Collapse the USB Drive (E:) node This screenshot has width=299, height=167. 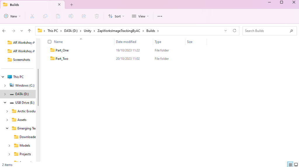[5, 103]
